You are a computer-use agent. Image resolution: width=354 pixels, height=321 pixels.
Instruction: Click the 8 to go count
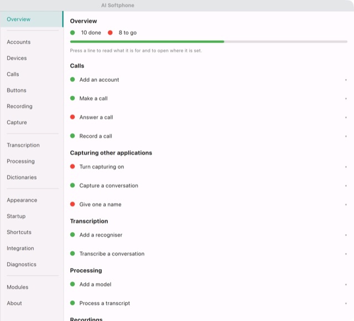click(128, 33)
